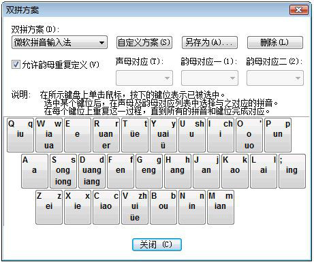Click the M key mapped to ian
This screenshot has width=314, height=262.
pos(221,207)
